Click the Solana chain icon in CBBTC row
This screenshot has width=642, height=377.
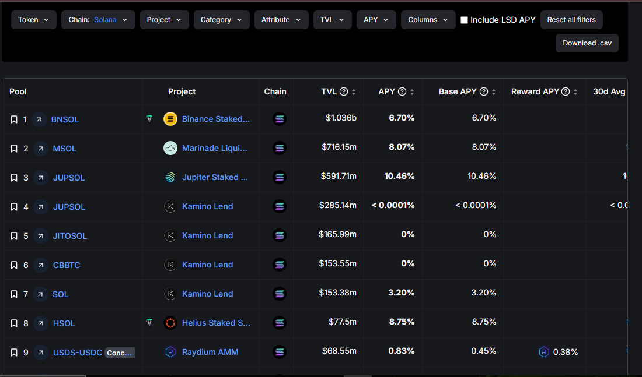[280, 265]
